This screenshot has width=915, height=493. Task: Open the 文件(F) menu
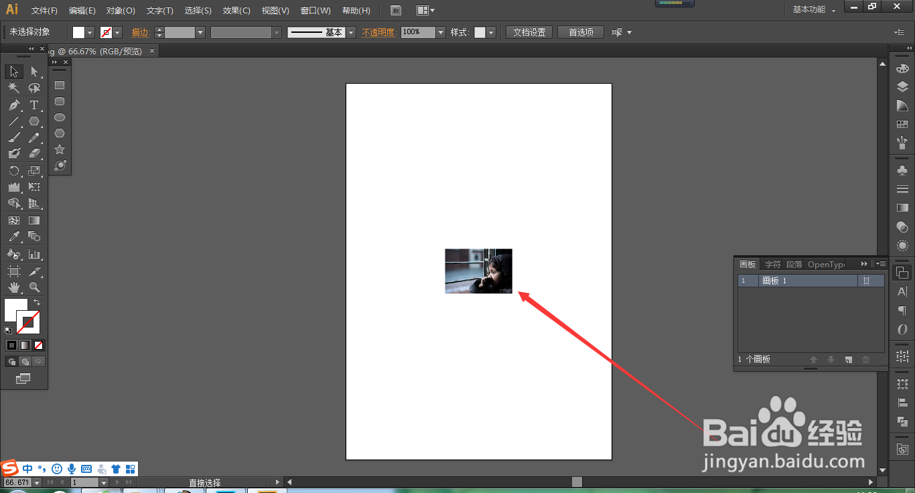pyautogui.click(x=44, y=11)
